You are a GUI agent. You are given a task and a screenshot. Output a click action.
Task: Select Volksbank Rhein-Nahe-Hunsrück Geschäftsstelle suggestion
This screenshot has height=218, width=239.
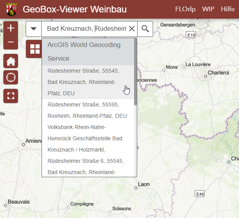pyautogui.click(x=88, y=149)
